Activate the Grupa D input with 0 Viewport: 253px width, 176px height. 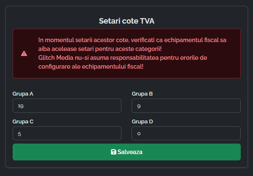186,134
